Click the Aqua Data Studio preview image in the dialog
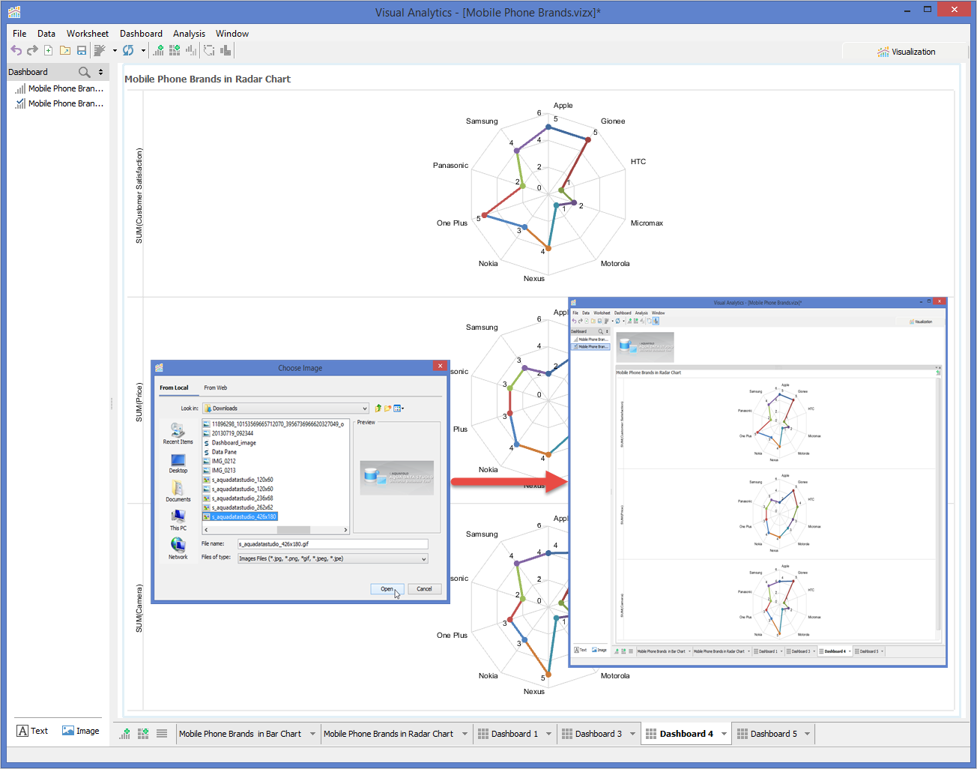This screenshot has width=977, height=769. pos(396,477)
